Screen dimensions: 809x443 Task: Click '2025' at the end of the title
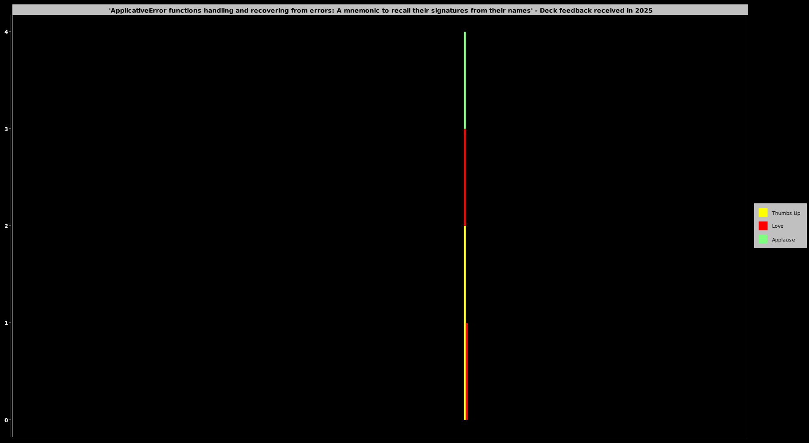tap(643, 10)
